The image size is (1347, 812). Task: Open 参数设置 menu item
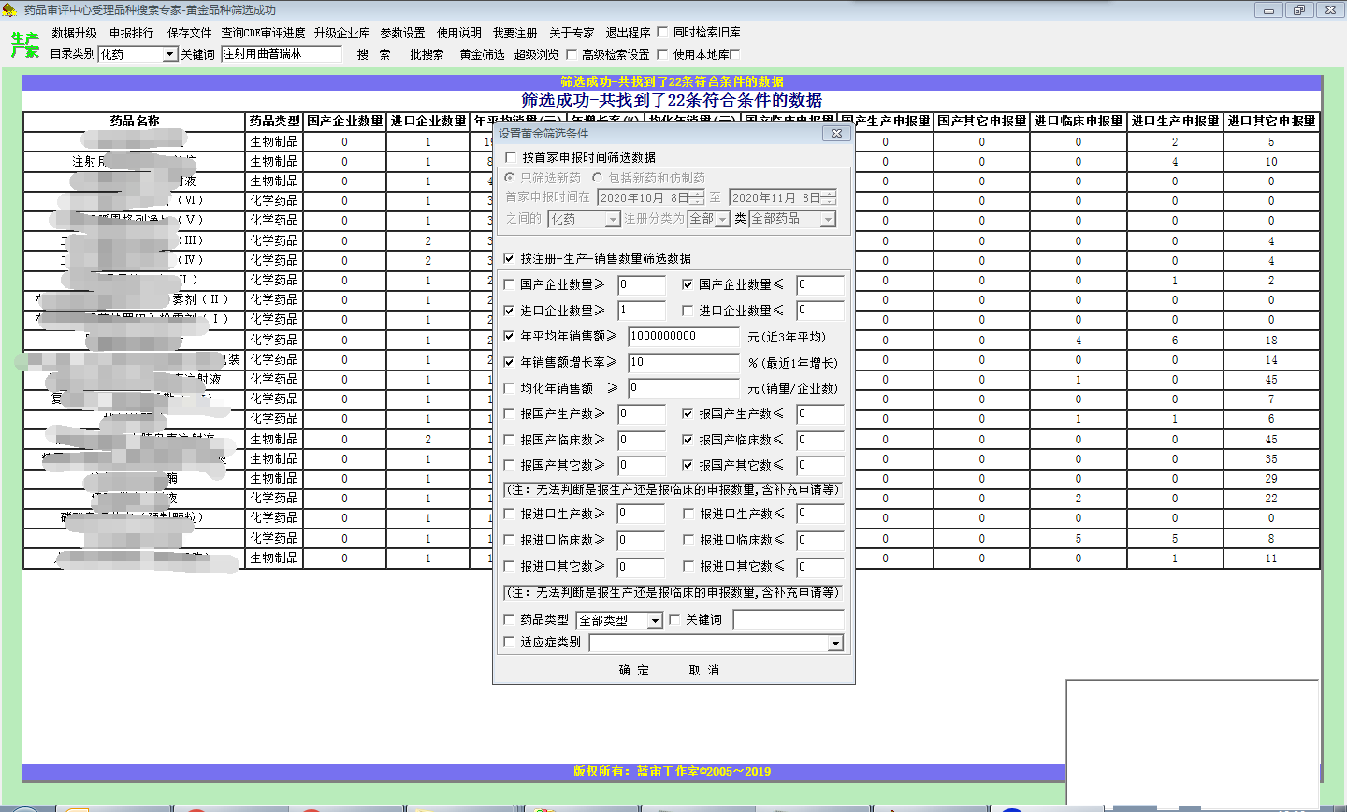[x=402, y=33]
